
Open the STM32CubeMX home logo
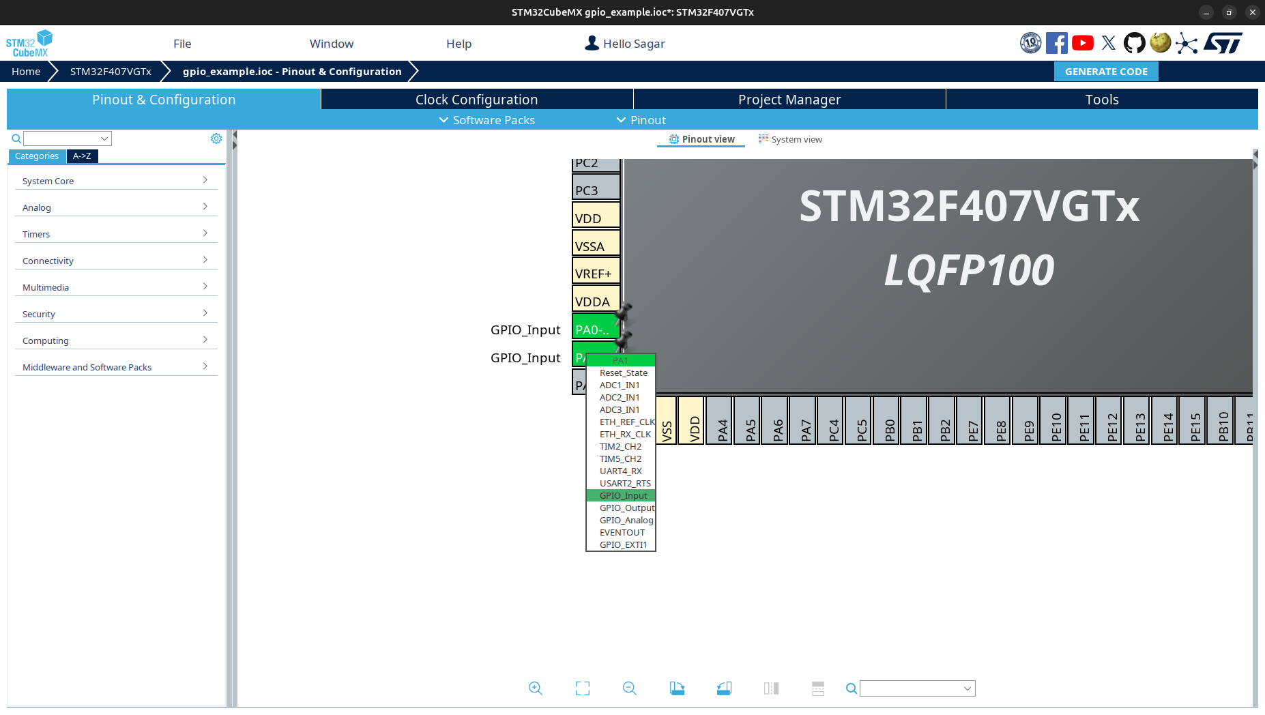[x=29, y=43]
